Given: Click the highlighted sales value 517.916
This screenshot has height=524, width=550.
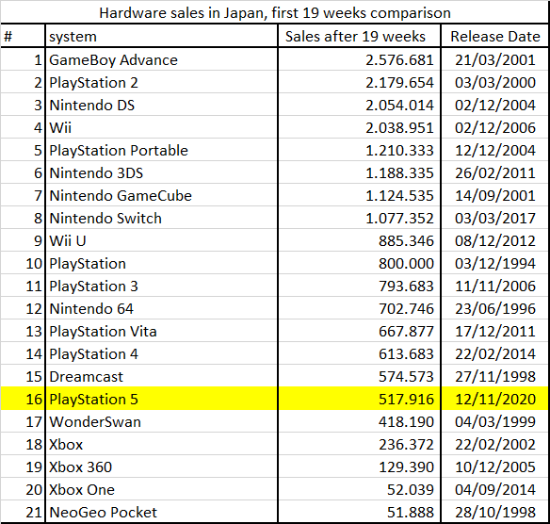Looking at the screenshot, I should pyautogui.click(x=406, y=400).
